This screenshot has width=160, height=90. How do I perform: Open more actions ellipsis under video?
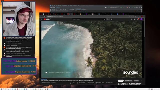coord(115,83)
